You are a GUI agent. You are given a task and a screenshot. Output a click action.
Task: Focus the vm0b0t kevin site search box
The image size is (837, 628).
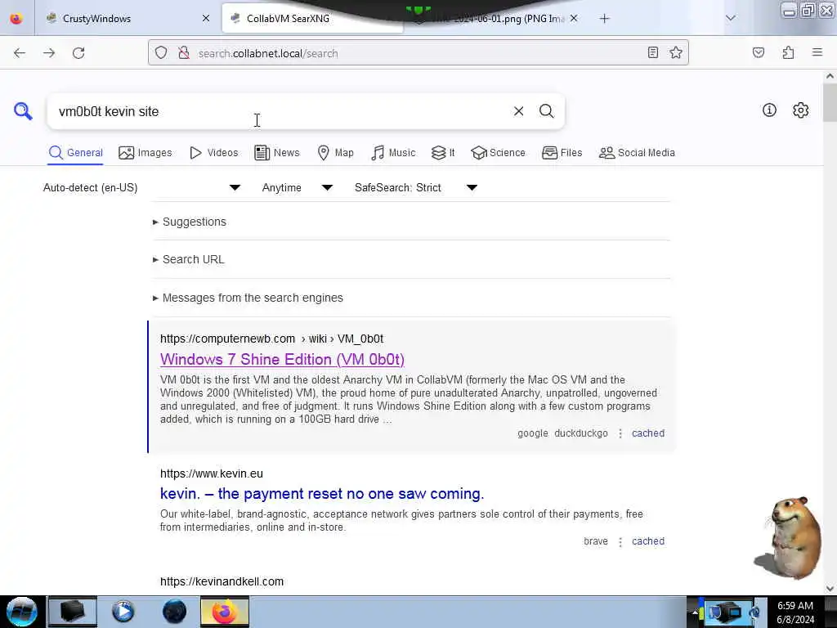(278, 111)
